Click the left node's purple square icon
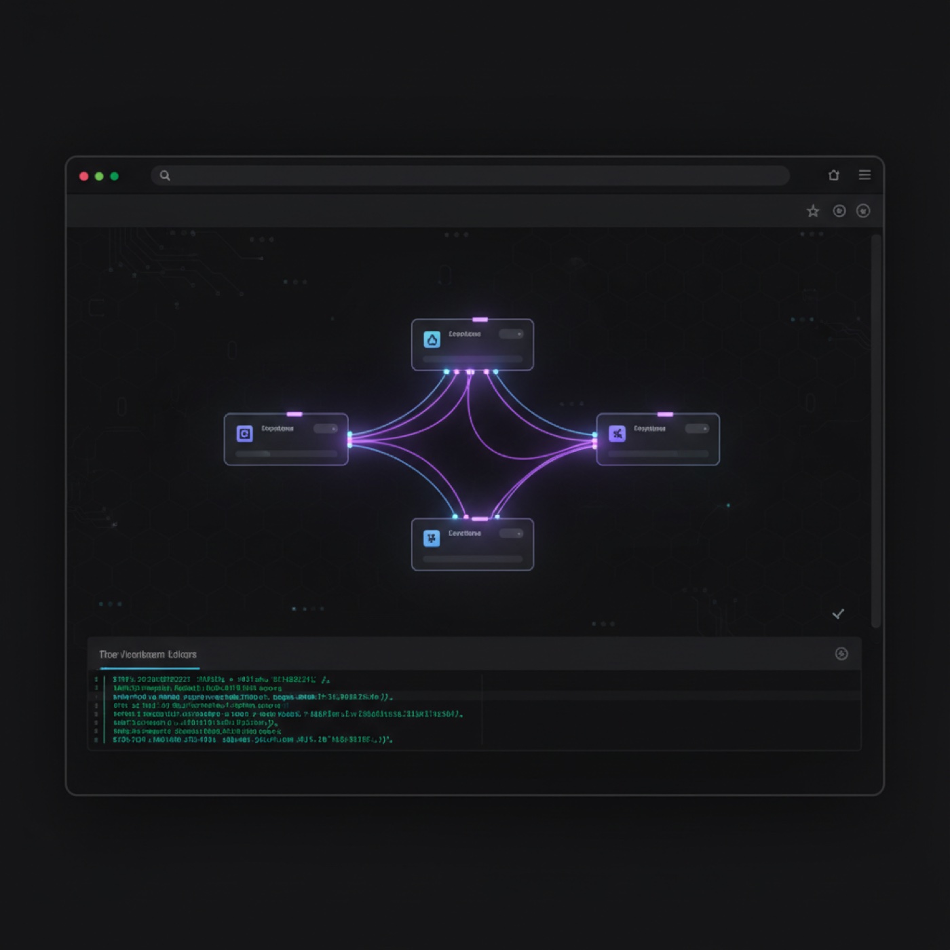 point(244,434)
